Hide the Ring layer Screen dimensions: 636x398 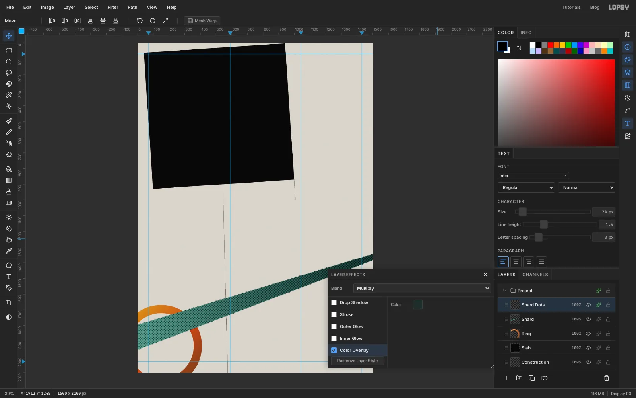588,334
